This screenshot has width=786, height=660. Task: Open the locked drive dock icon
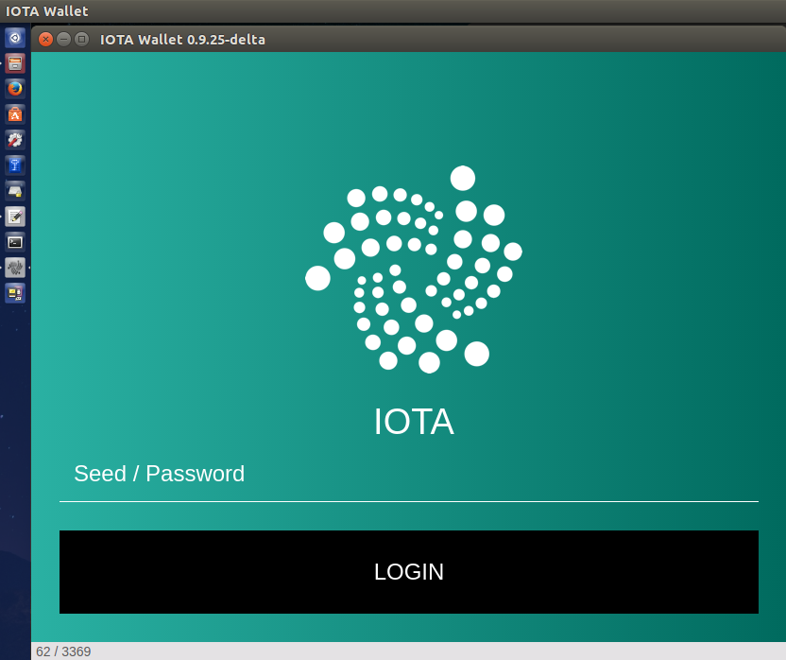pyautogui.click(x=15, y=191)
